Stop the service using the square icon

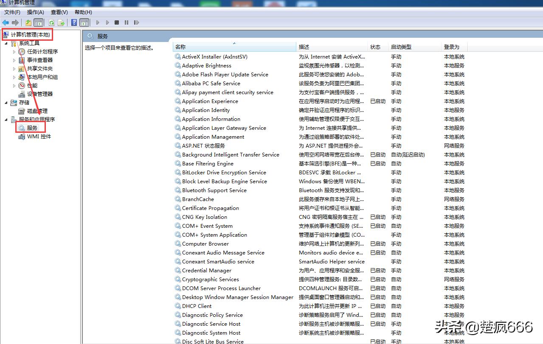(x=116, y=22)
